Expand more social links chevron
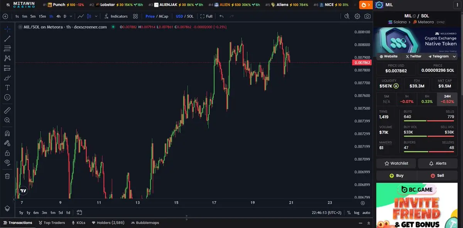This screenshot has height=228, width=463. click(x=454, y=56)
